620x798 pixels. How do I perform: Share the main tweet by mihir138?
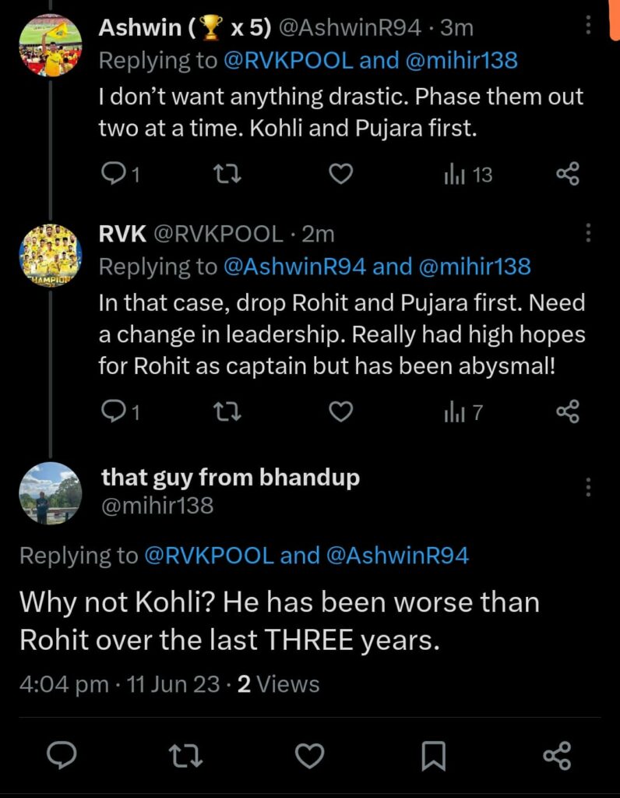557,755
